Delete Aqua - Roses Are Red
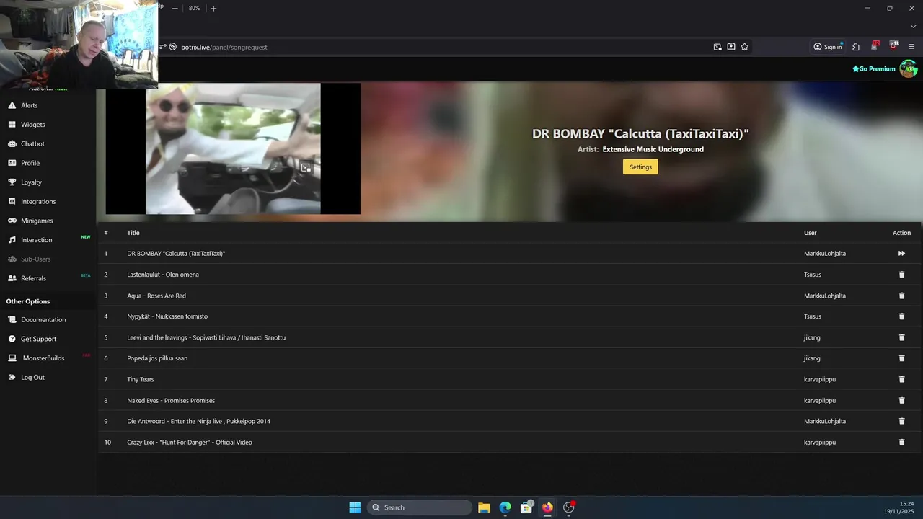Viewport: 923px width, 519px height. [x=901, y=296]
